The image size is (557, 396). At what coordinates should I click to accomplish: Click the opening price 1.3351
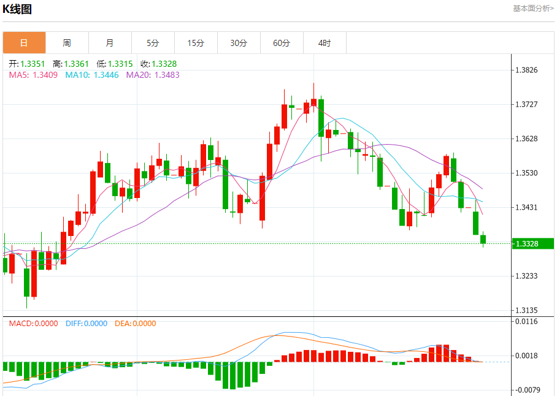click(33, 64)
